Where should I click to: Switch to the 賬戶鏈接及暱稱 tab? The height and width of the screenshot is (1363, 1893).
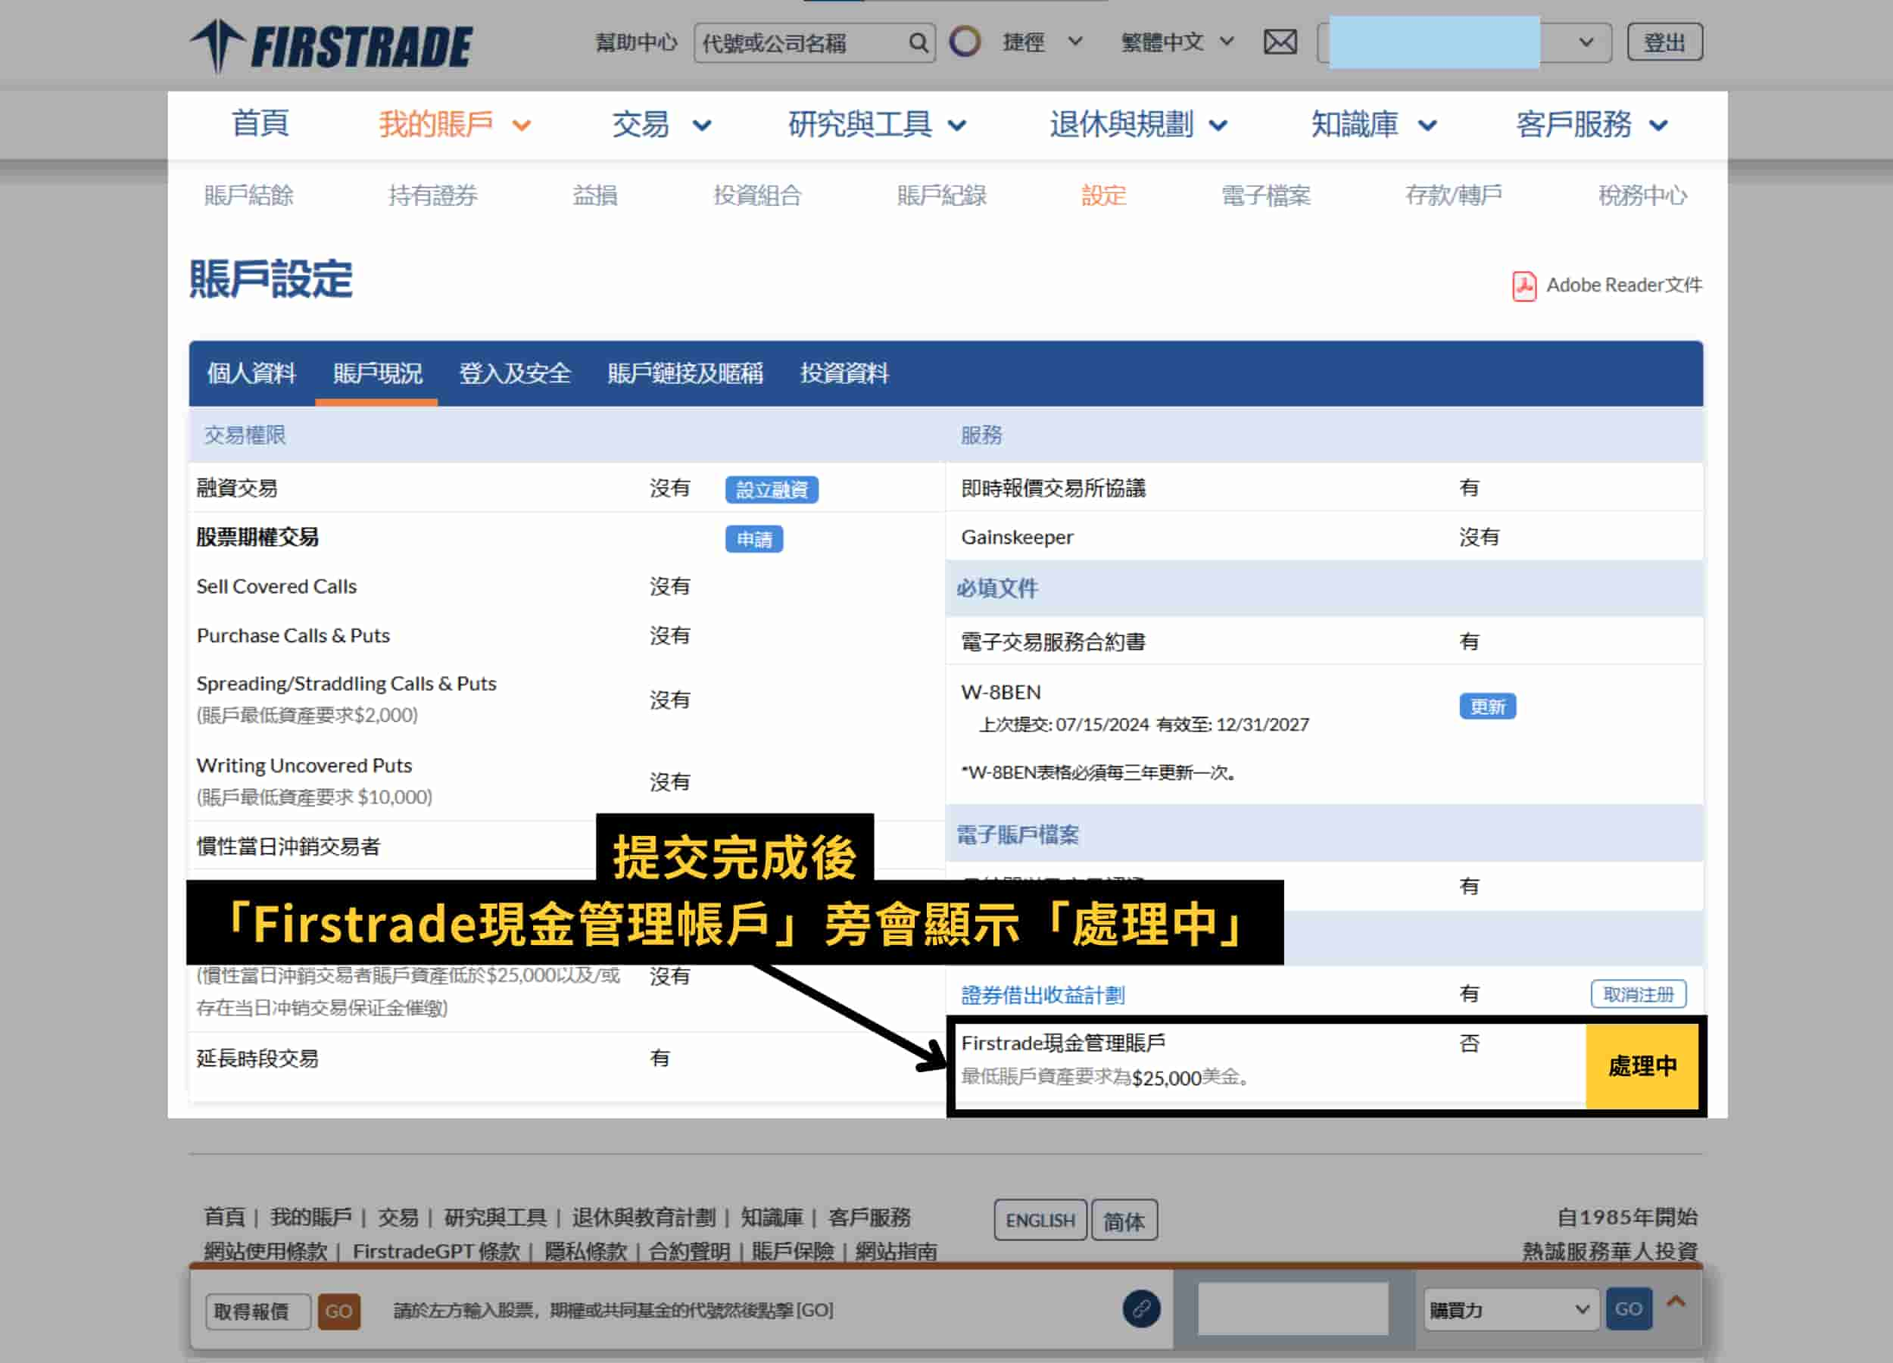click(x=685, y=373)
